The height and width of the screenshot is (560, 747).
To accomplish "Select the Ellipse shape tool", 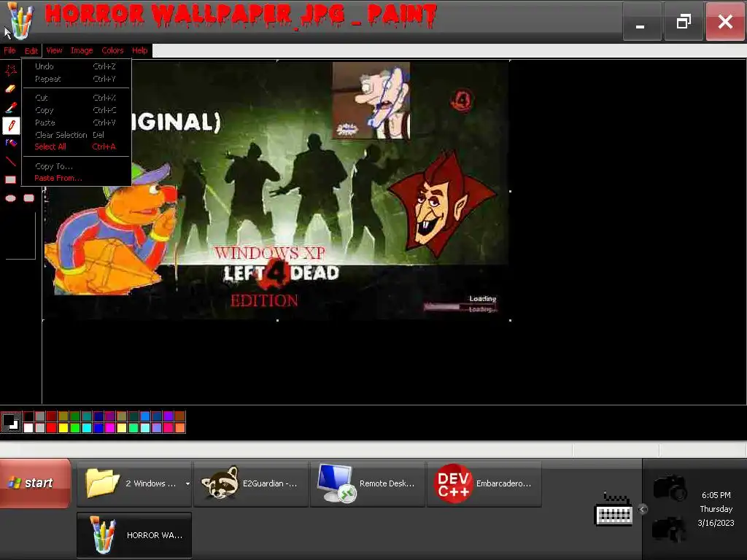I will 10,198.
